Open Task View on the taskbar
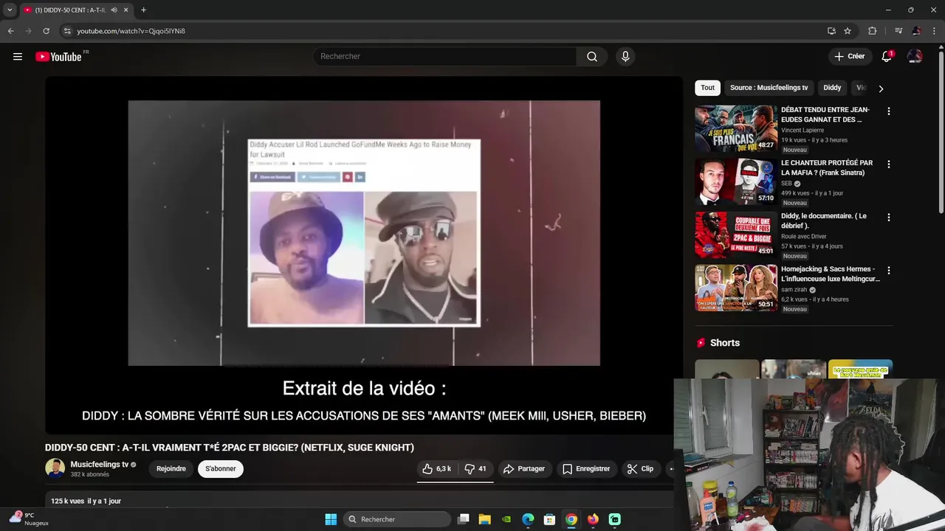 pyautogui.click(x=463, y=519)
